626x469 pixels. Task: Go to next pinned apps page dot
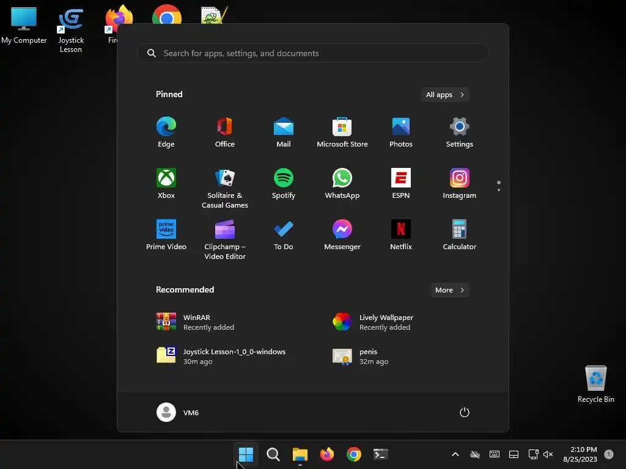[x=499, y=190]
